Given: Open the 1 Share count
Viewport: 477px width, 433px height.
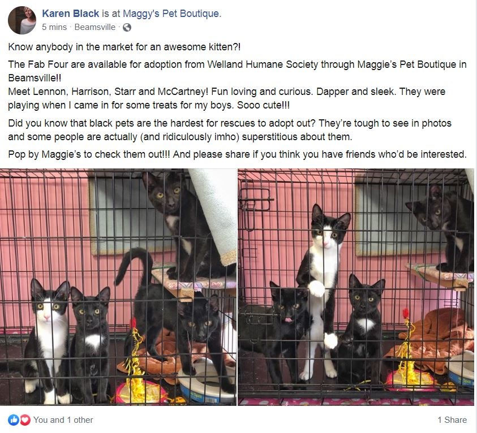Looking at the screenshot, I should pyautogui.click(x=452, y=419).
